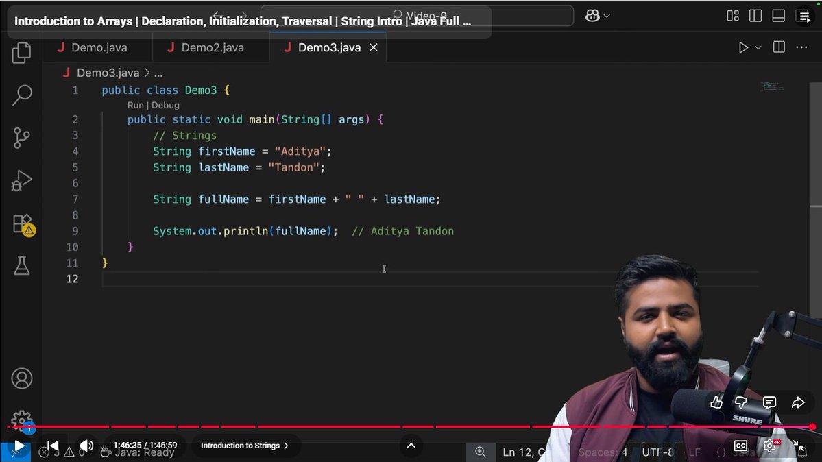Open the Customize Layout icon

pyautogui.click(x=733, y=16)
